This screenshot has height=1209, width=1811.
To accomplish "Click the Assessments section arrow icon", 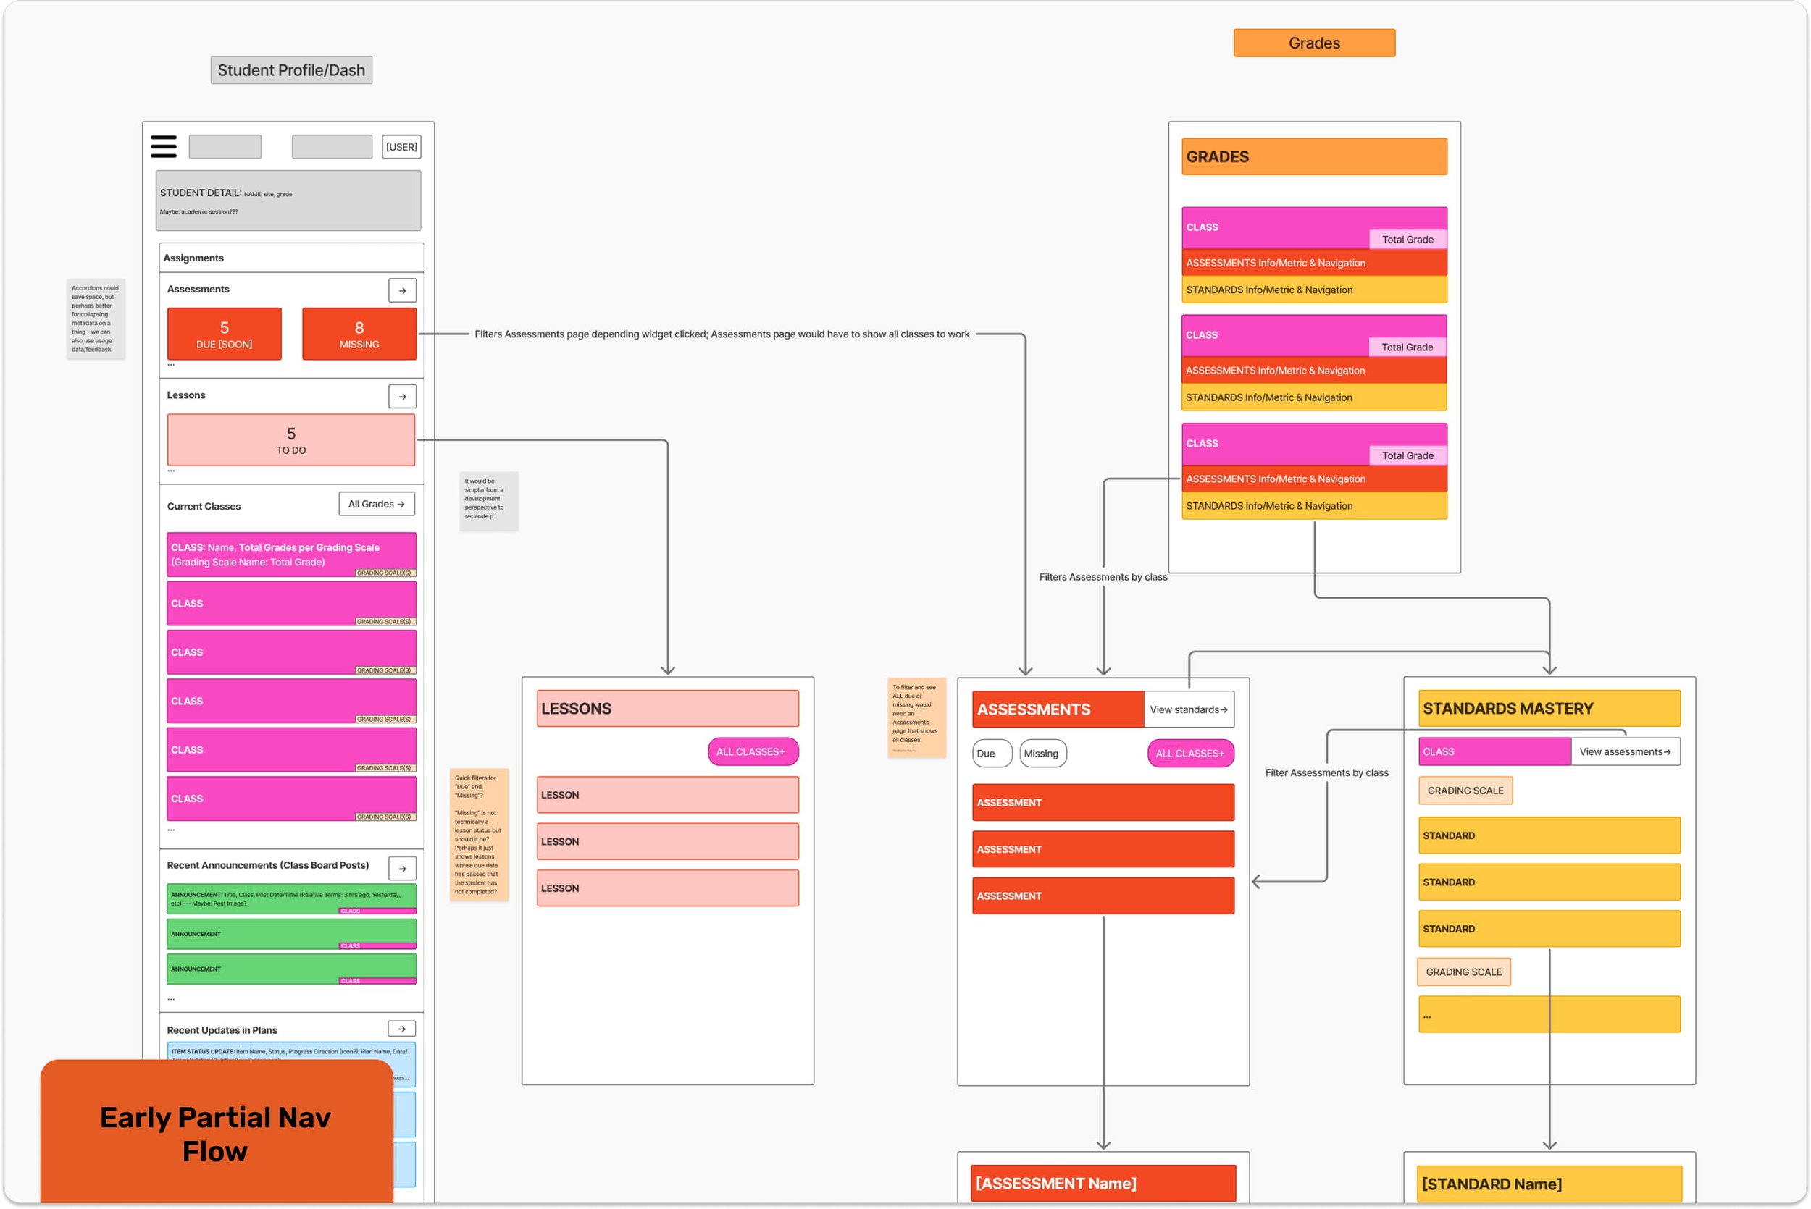I will point(402,291).
